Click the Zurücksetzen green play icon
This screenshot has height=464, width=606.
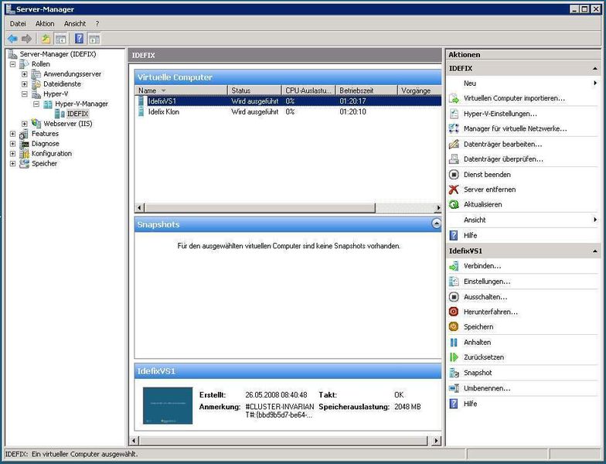[x=454, y=357]
